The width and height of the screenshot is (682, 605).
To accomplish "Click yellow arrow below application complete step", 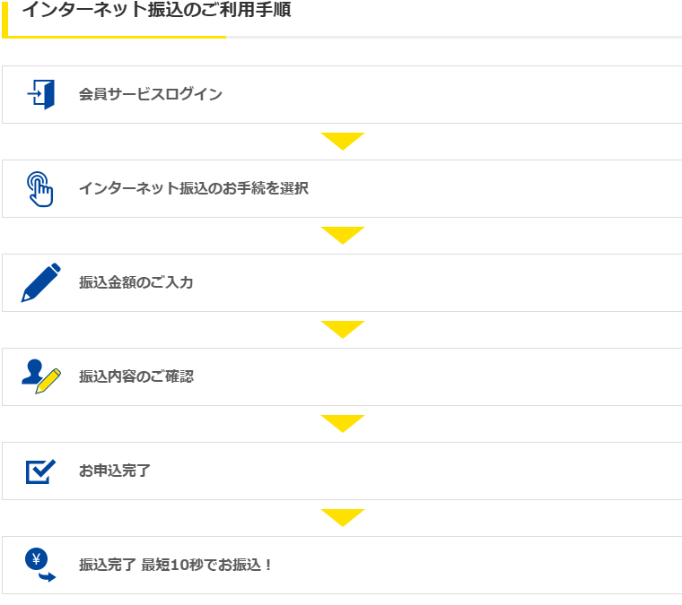I will point(343,518).
